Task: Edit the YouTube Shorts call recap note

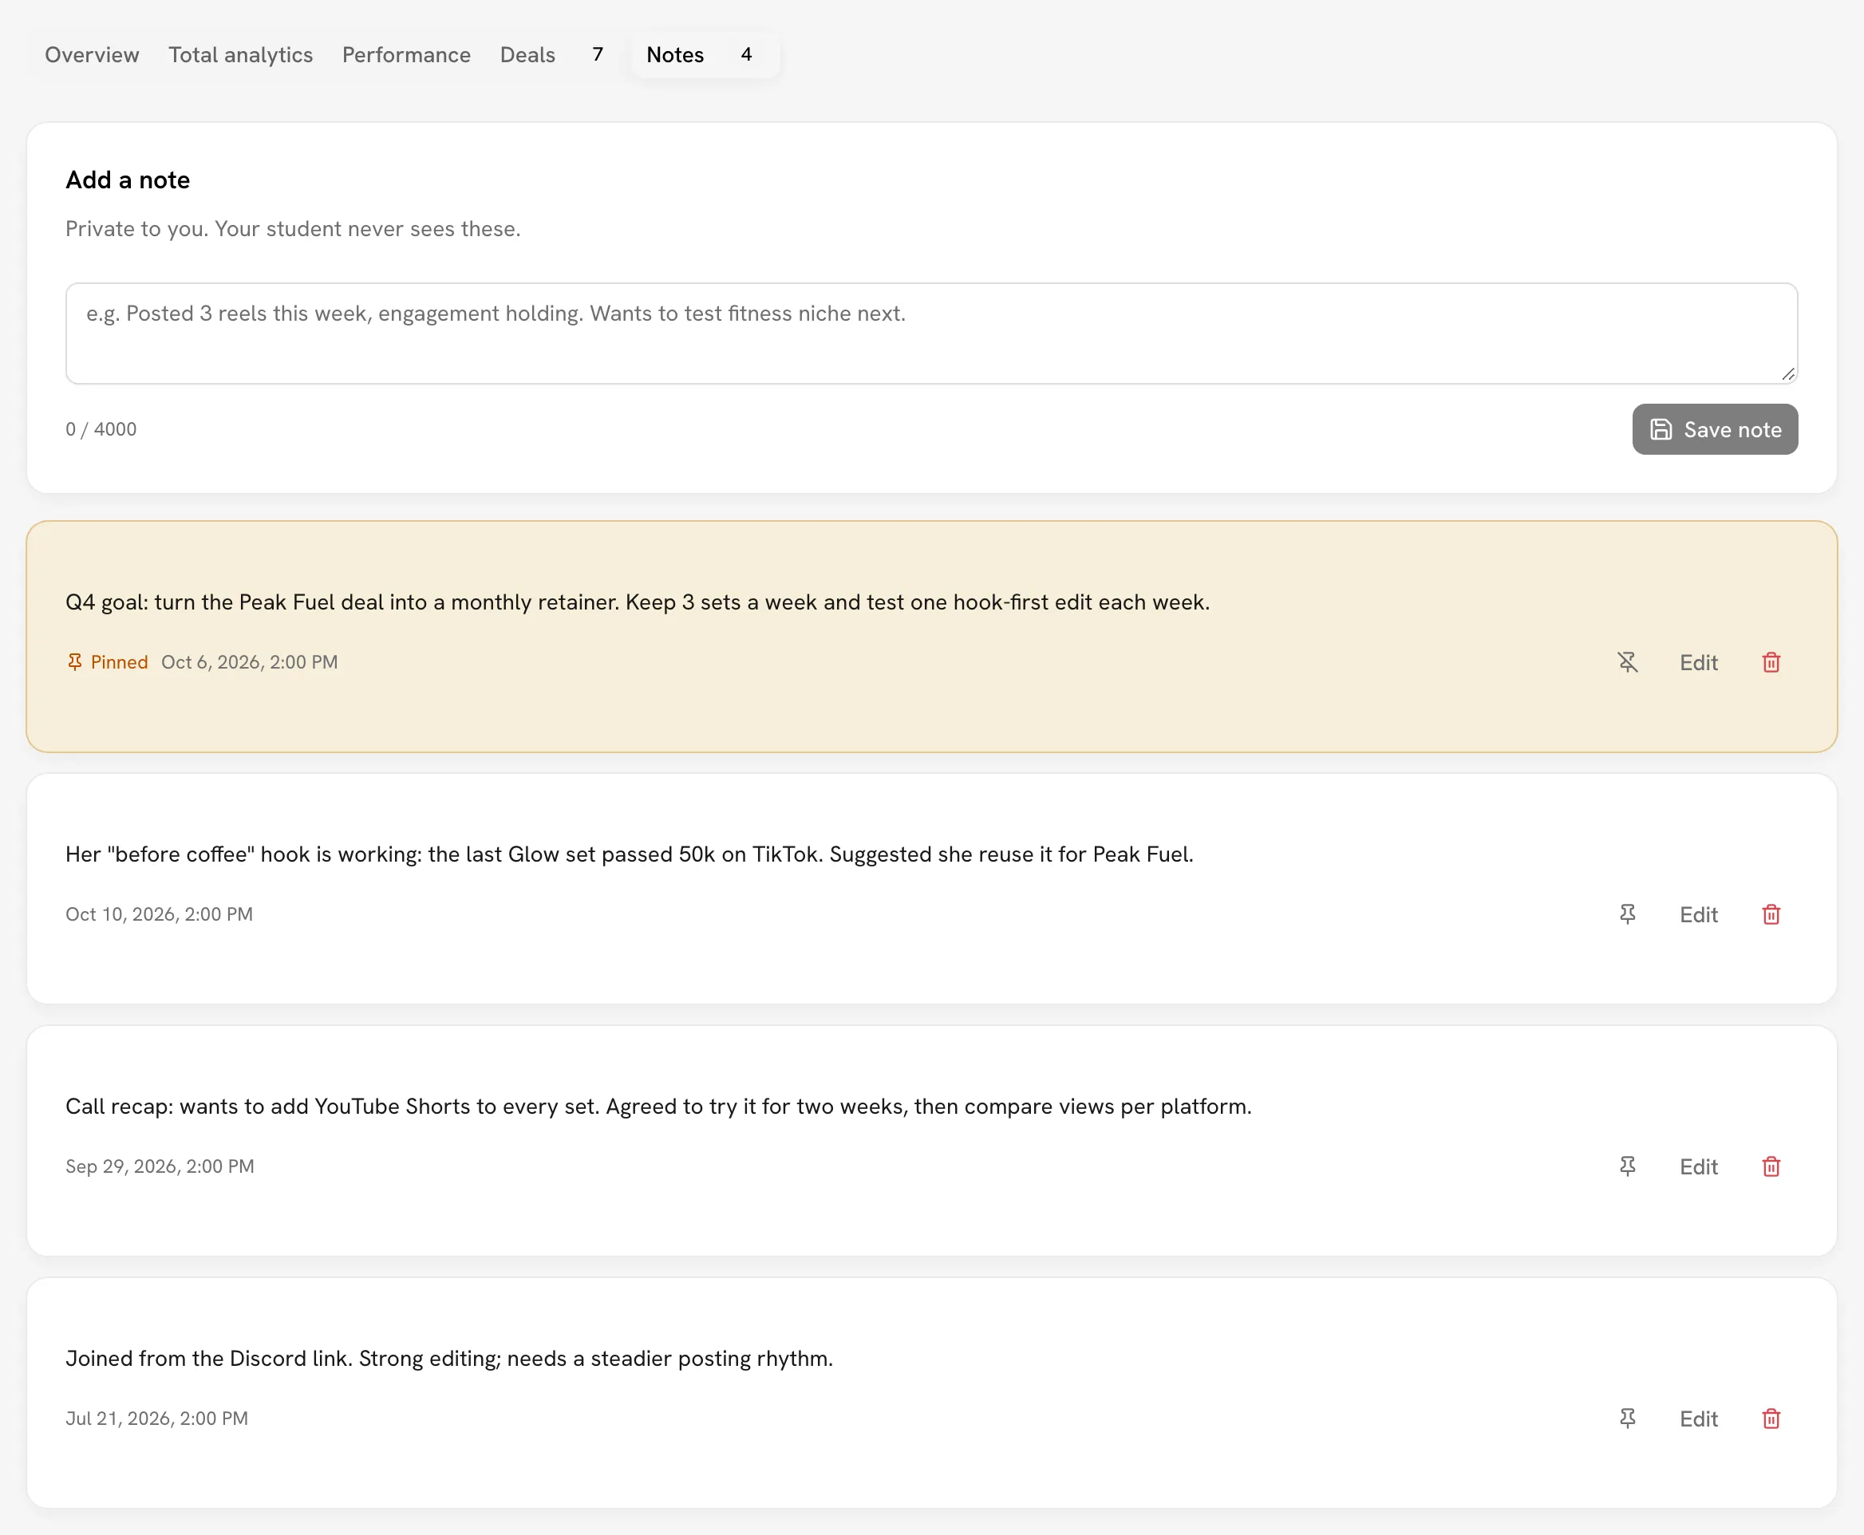Action: 1698,1166
